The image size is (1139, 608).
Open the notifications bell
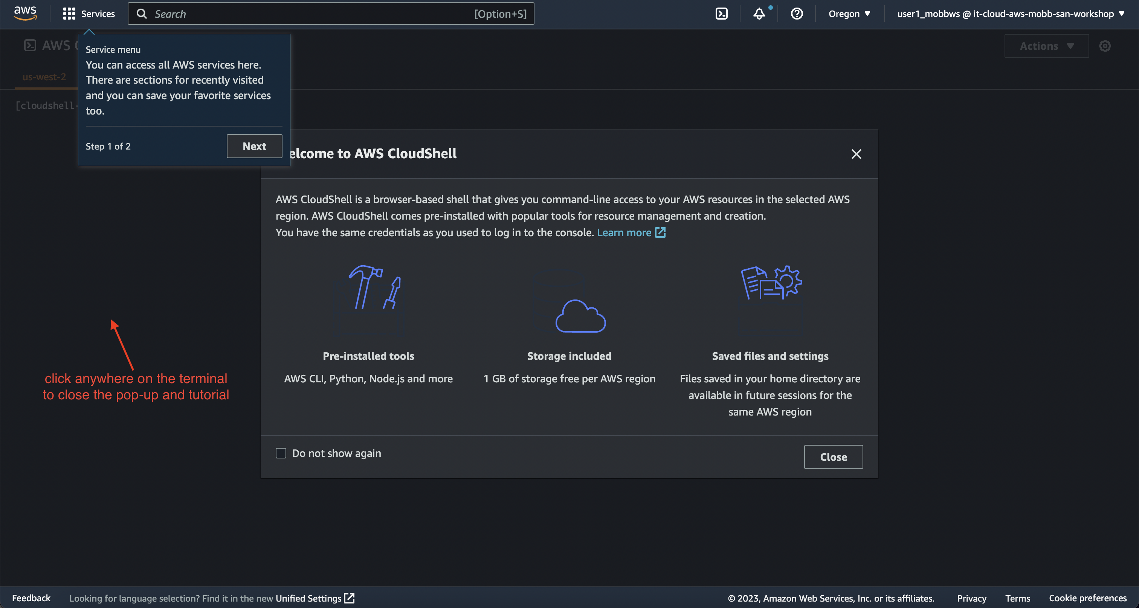click(x=759, y=14)
